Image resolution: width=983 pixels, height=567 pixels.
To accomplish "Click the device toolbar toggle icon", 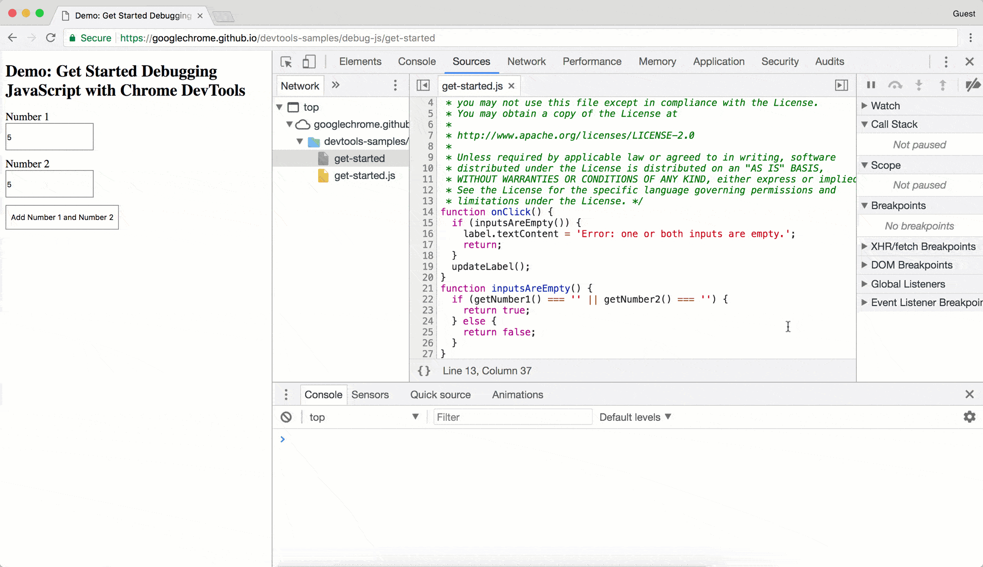I will click(x=308, y=61).
